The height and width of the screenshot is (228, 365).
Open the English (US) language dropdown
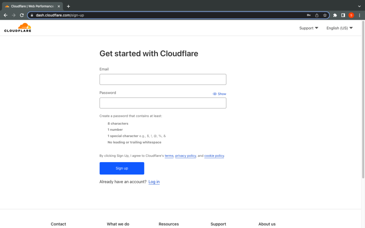339,28
